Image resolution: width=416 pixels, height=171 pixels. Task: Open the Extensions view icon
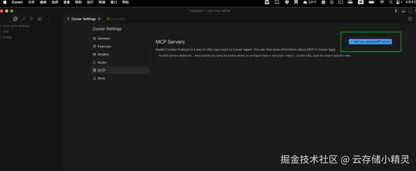[x=40, y=19]
